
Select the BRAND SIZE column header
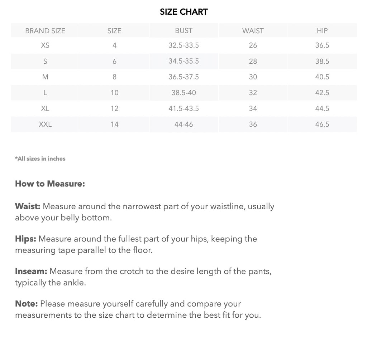(x=45, y=31)
